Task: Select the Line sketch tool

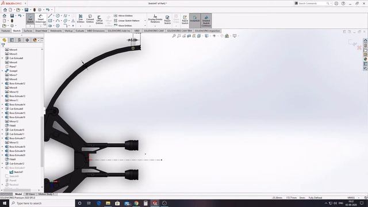Action: pos(50,16)
